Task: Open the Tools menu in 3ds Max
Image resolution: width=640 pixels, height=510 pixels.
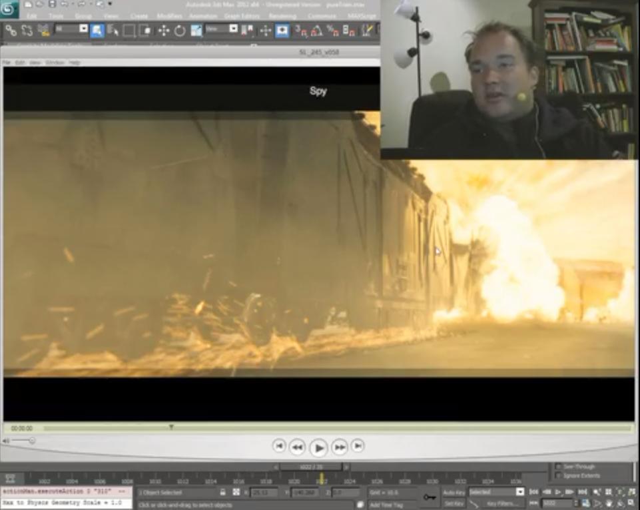Action: click(56, 16)
